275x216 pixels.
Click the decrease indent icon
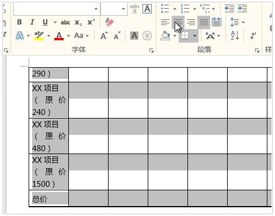coord(229,9)
